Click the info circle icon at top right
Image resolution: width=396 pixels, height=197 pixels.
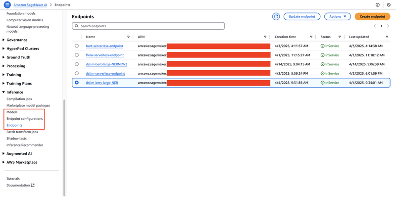point(378,5)
